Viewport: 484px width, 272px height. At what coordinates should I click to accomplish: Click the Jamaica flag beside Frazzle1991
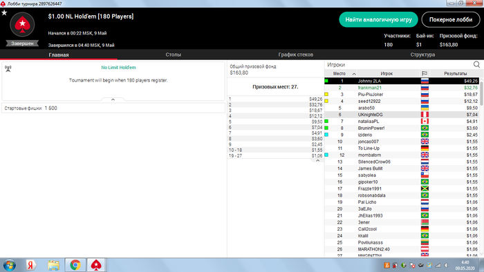click(425, 188)
